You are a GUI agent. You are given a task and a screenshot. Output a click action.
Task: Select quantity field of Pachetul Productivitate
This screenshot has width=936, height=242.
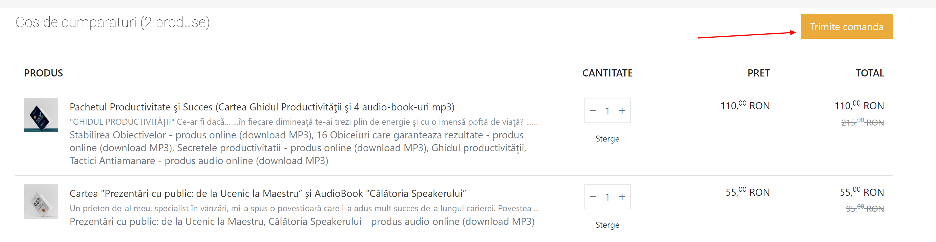click(x=607, y=111)
